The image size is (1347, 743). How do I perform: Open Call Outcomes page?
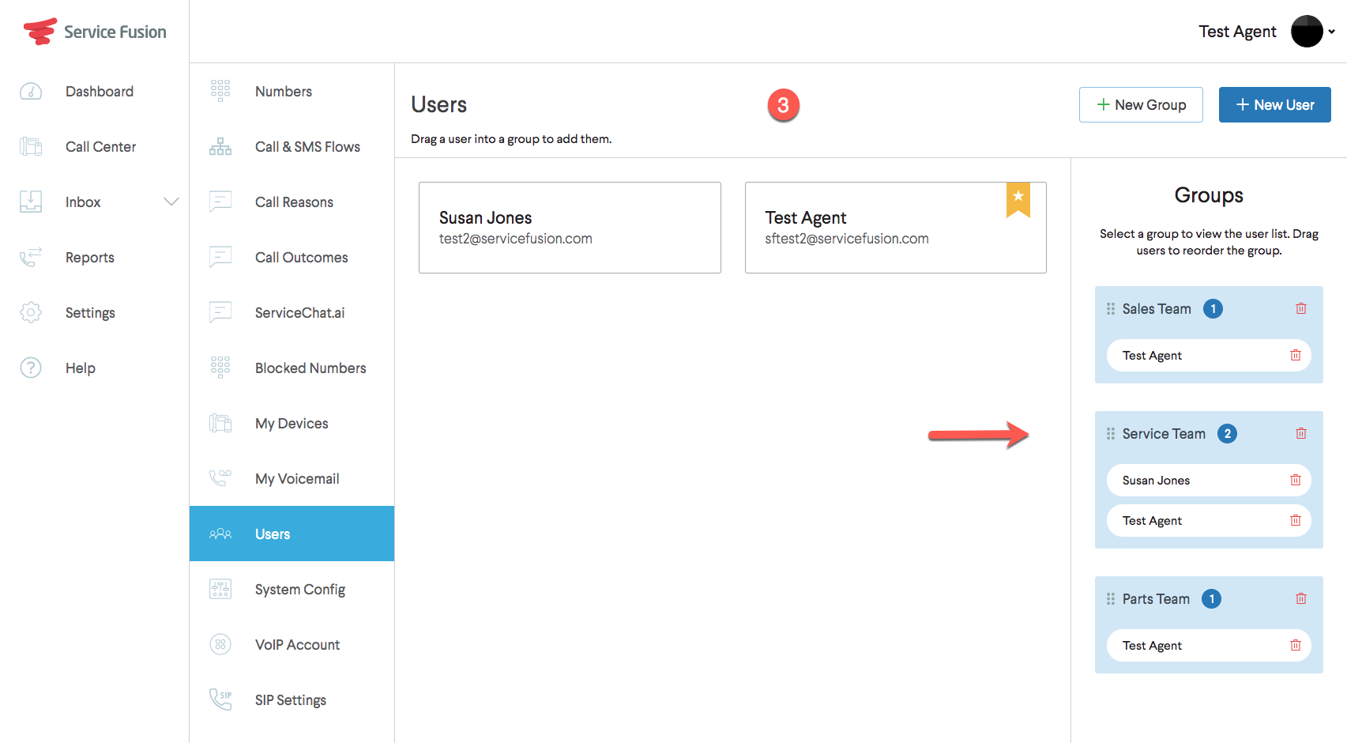coord(301,258)
